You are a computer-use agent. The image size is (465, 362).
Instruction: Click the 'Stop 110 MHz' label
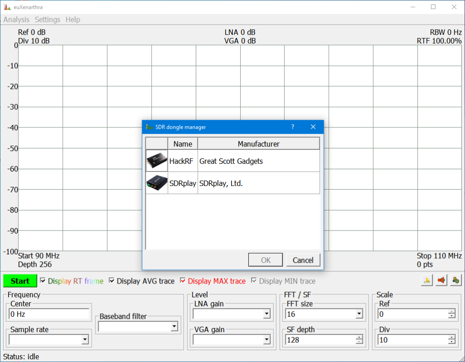point(439,256)
